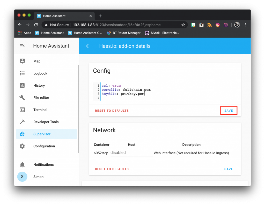
Task: Open the green smiley extension icon
Action: 193,25
